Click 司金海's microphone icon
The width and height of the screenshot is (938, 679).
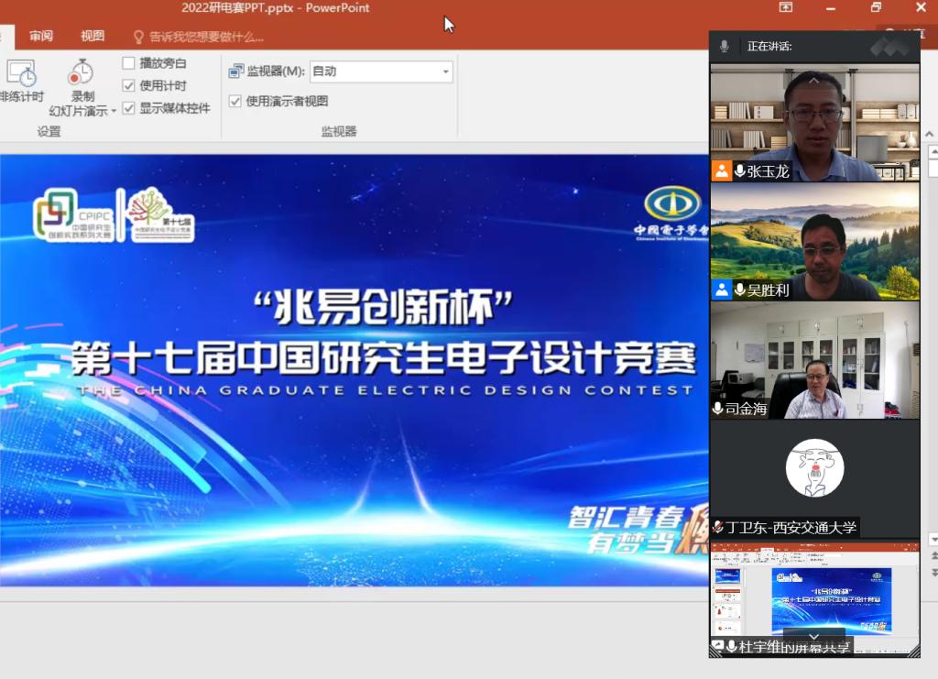coord(717,408)
